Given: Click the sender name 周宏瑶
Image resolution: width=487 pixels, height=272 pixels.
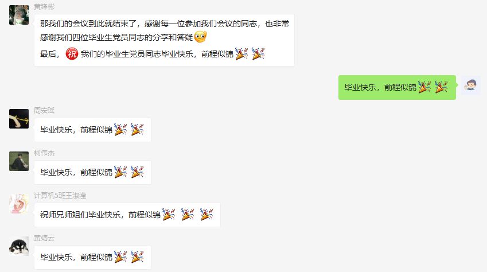Looking at the screenshot, I should [x=44, y=110].
